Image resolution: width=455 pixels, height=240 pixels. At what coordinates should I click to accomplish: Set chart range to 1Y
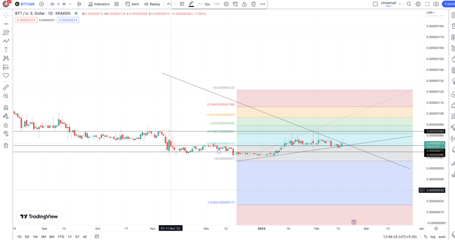(70, 237)
